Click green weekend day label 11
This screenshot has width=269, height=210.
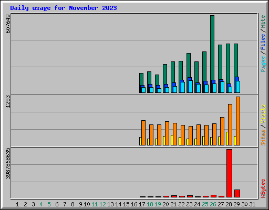(95, 204)
